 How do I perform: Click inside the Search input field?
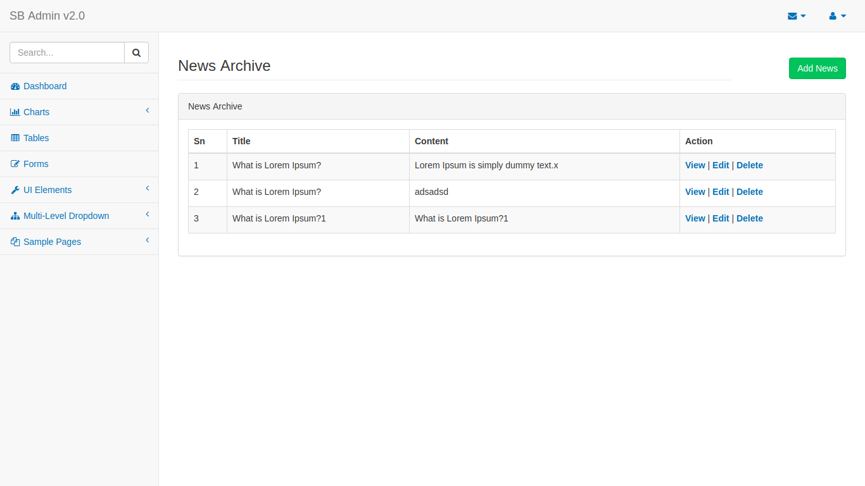tap(66, 53)
